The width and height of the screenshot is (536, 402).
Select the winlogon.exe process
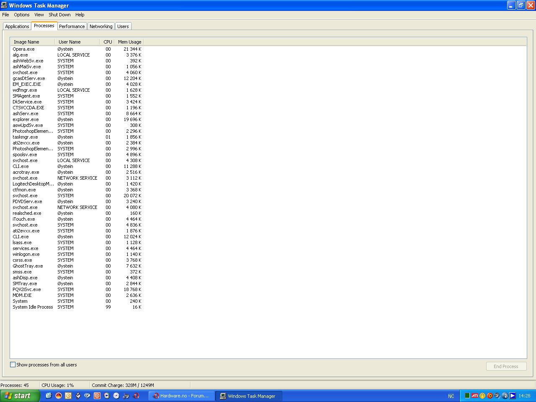tap(26, 254)
